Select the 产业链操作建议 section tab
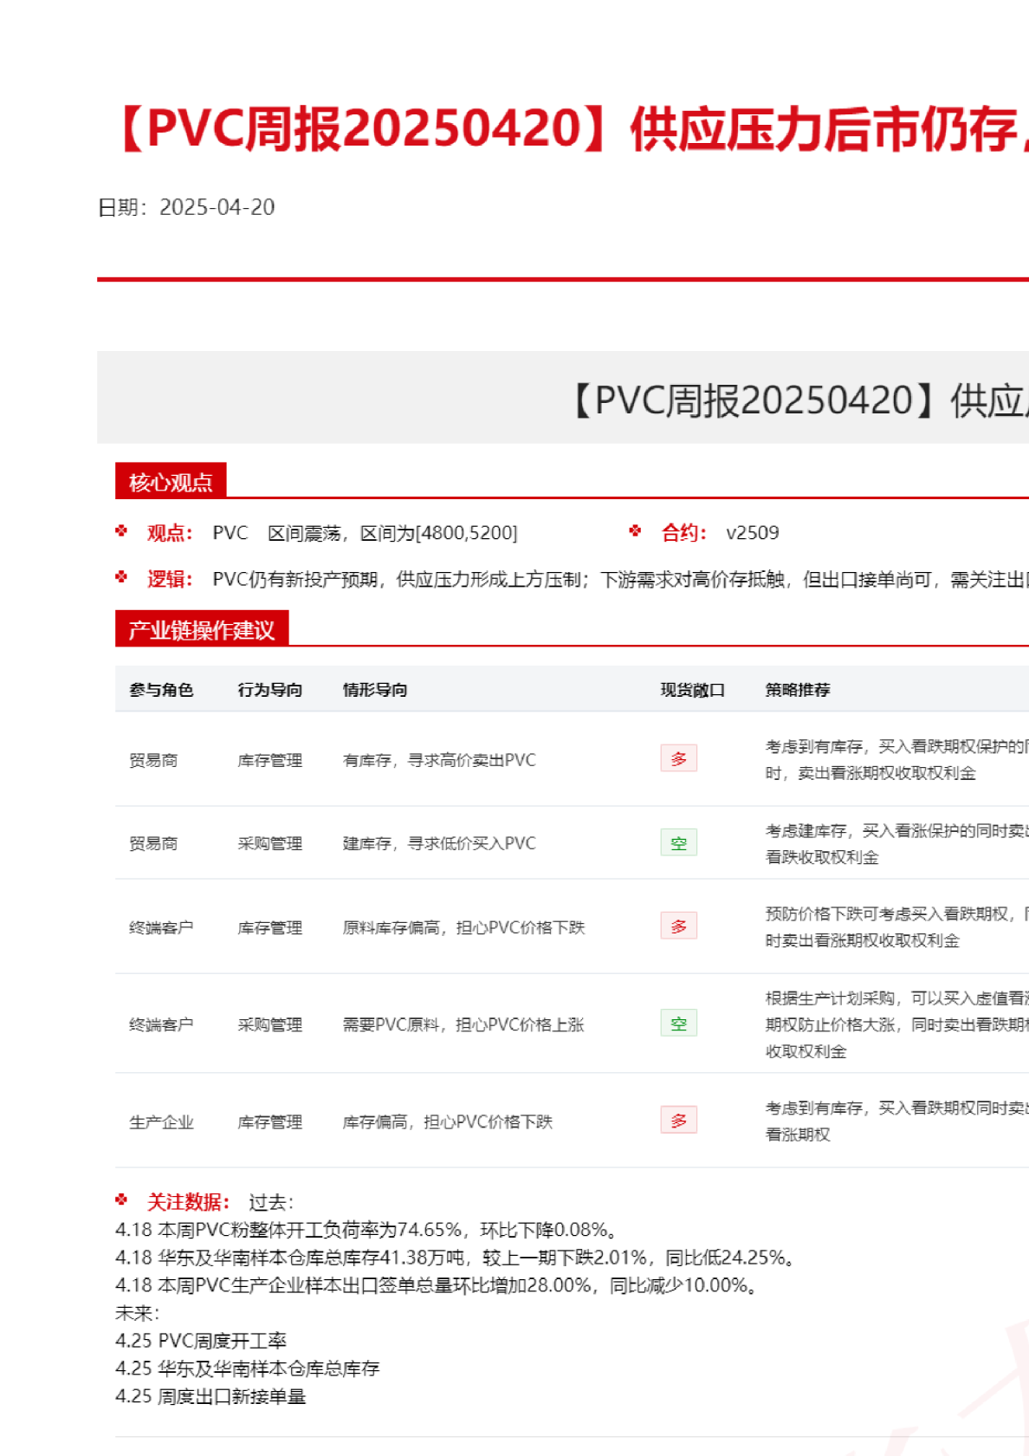The width and height of the screenshot is (1029, 1456). pos(201,630)
